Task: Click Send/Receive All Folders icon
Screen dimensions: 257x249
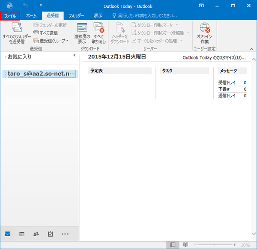Action: (17, 33)
